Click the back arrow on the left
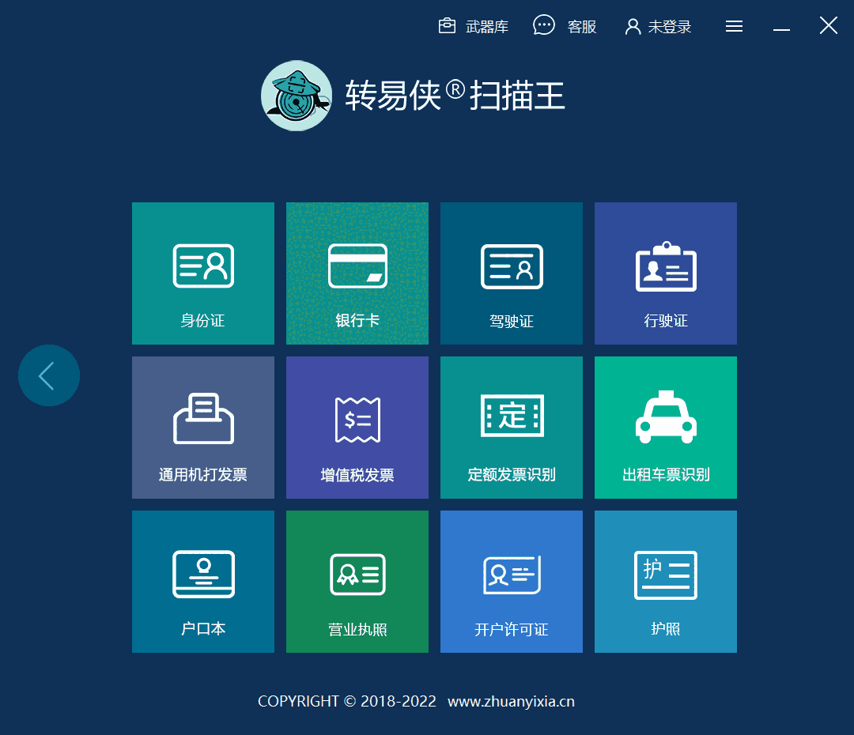Image resolution: width=854 pixels, height=735 pixels. 48,375
